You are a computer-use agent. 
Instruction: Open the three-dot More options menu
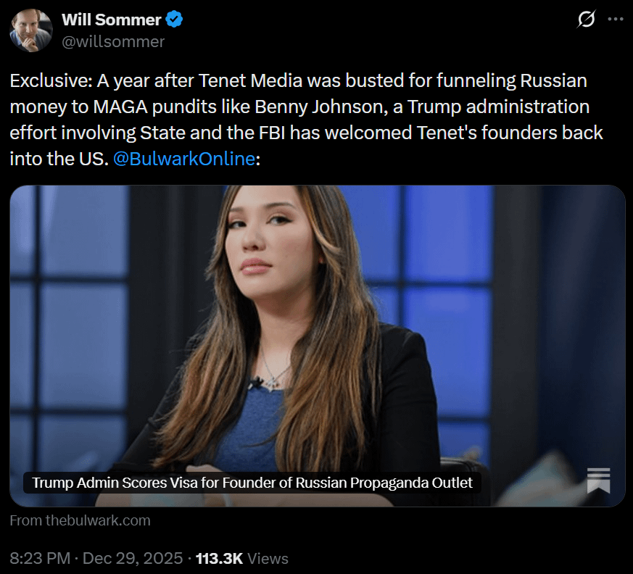click(x=614, y=20)
